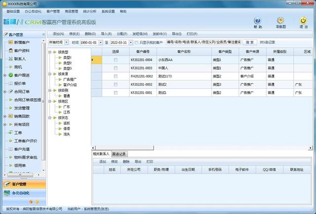The height and width of the screenshot is (214, 316).
Task: Enable the 只显示我的客户 checkbox
Action: [x=128, y=43]
